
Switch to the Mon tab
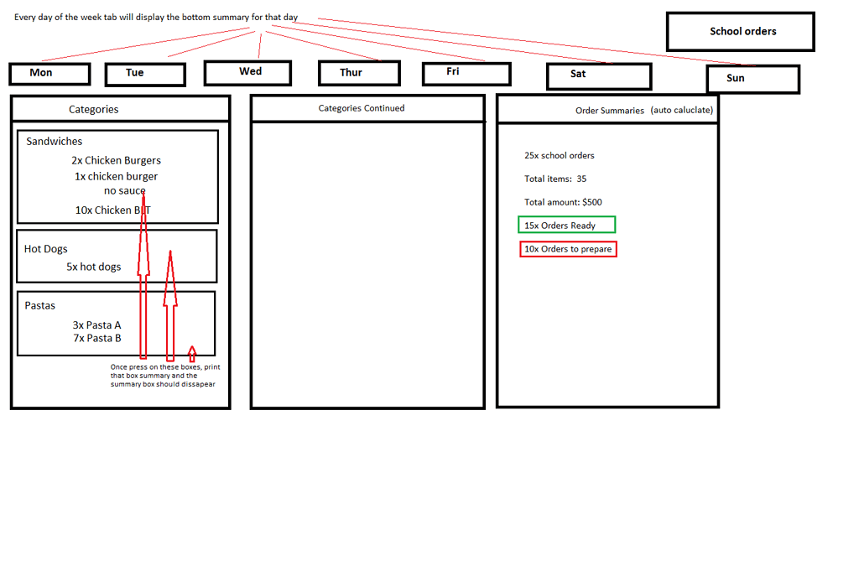(x=49, y=74)
